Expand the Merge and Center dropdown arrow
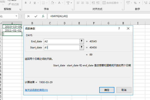This screenshot has height=100, width=150. pos(121,3)
